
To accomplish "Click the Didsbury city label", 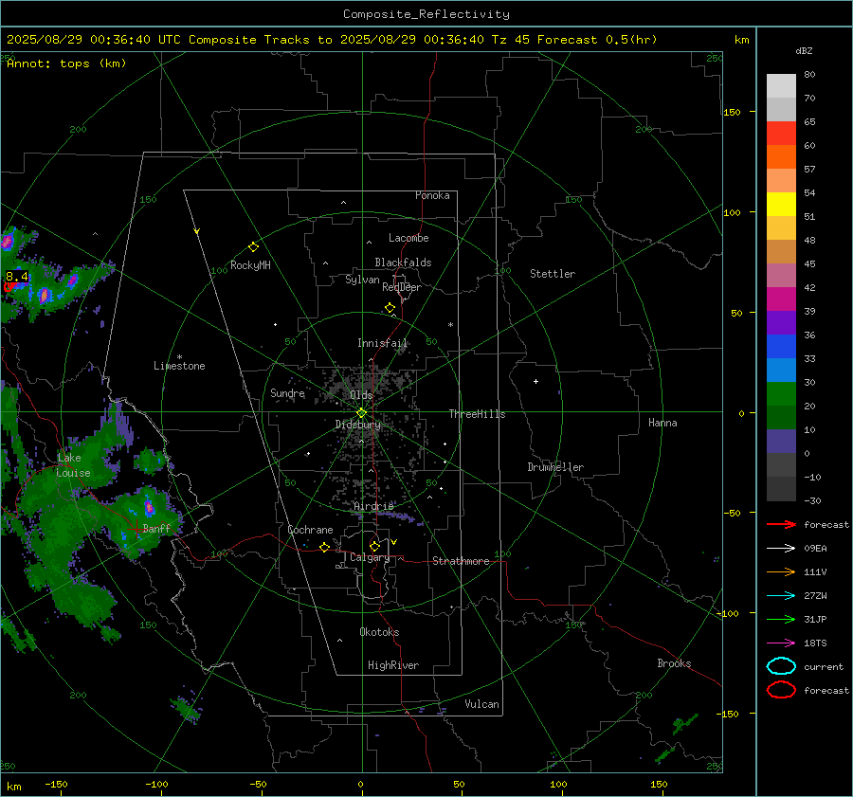I will 358,425.
